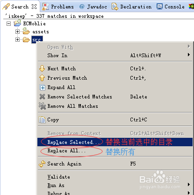Click the Console monitor icon
This screenshot has width=194, height=195.
[159, 7]
